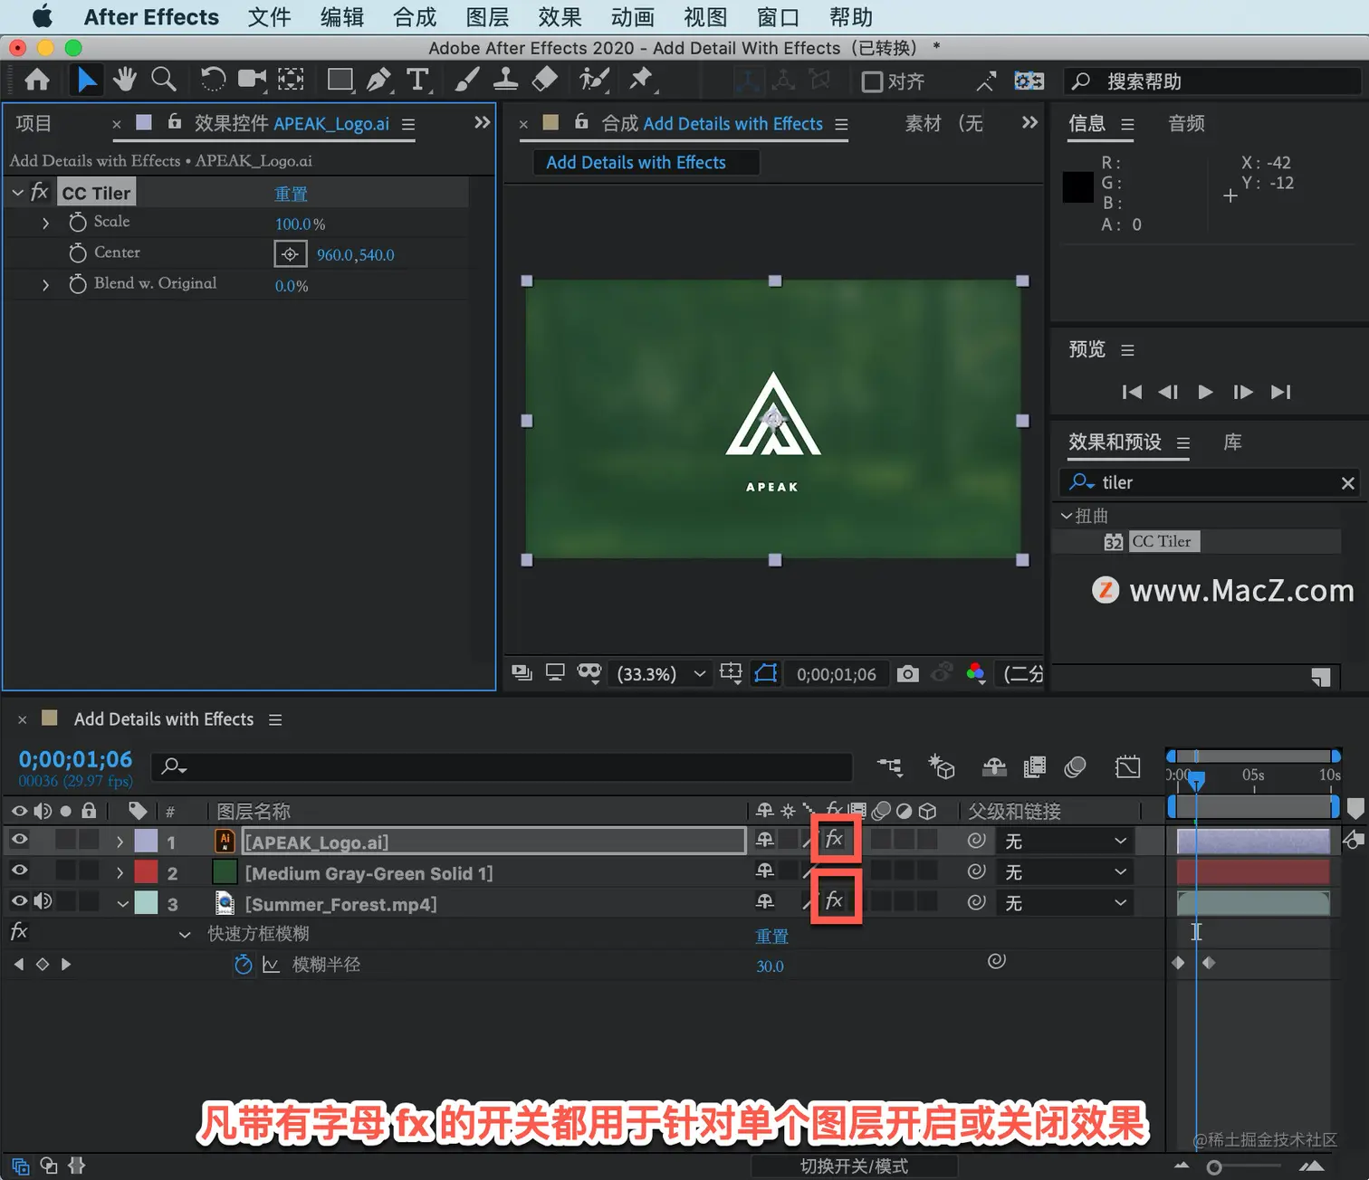Hide the APEAK_Logo.ai layer

pos(19,840)
